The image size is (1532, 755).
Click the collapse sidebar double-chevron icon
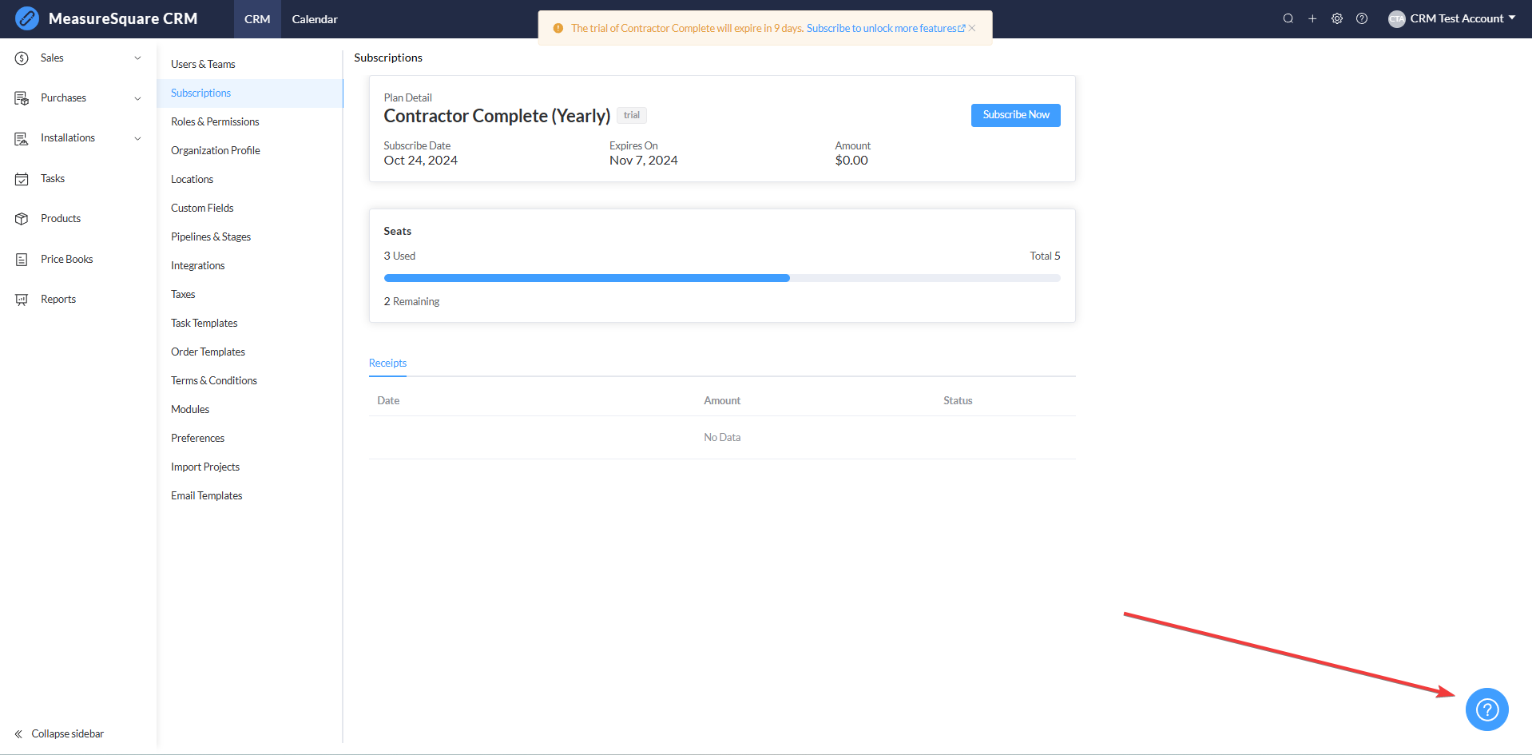pyautogui.click(x=18, y=734)
